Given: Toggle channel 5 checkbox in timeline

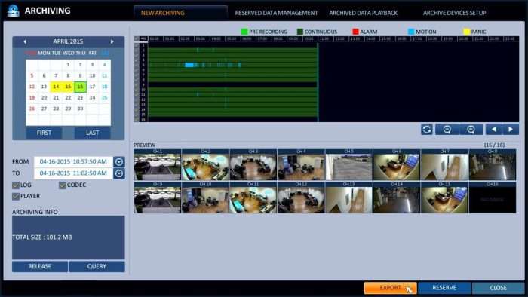Looking at the screenshot, I should pos(137,65).
